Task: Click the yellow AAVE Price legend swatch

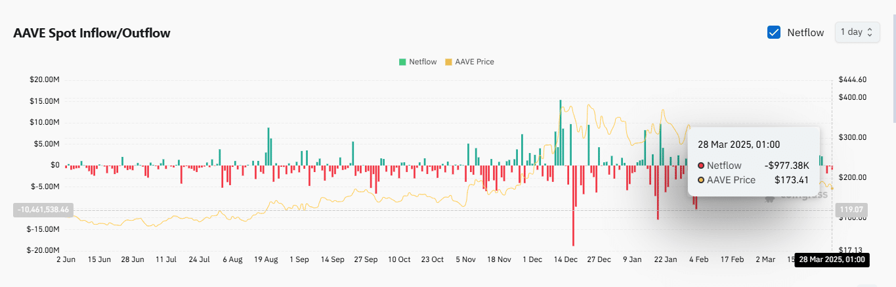Action: coord(448,62)
